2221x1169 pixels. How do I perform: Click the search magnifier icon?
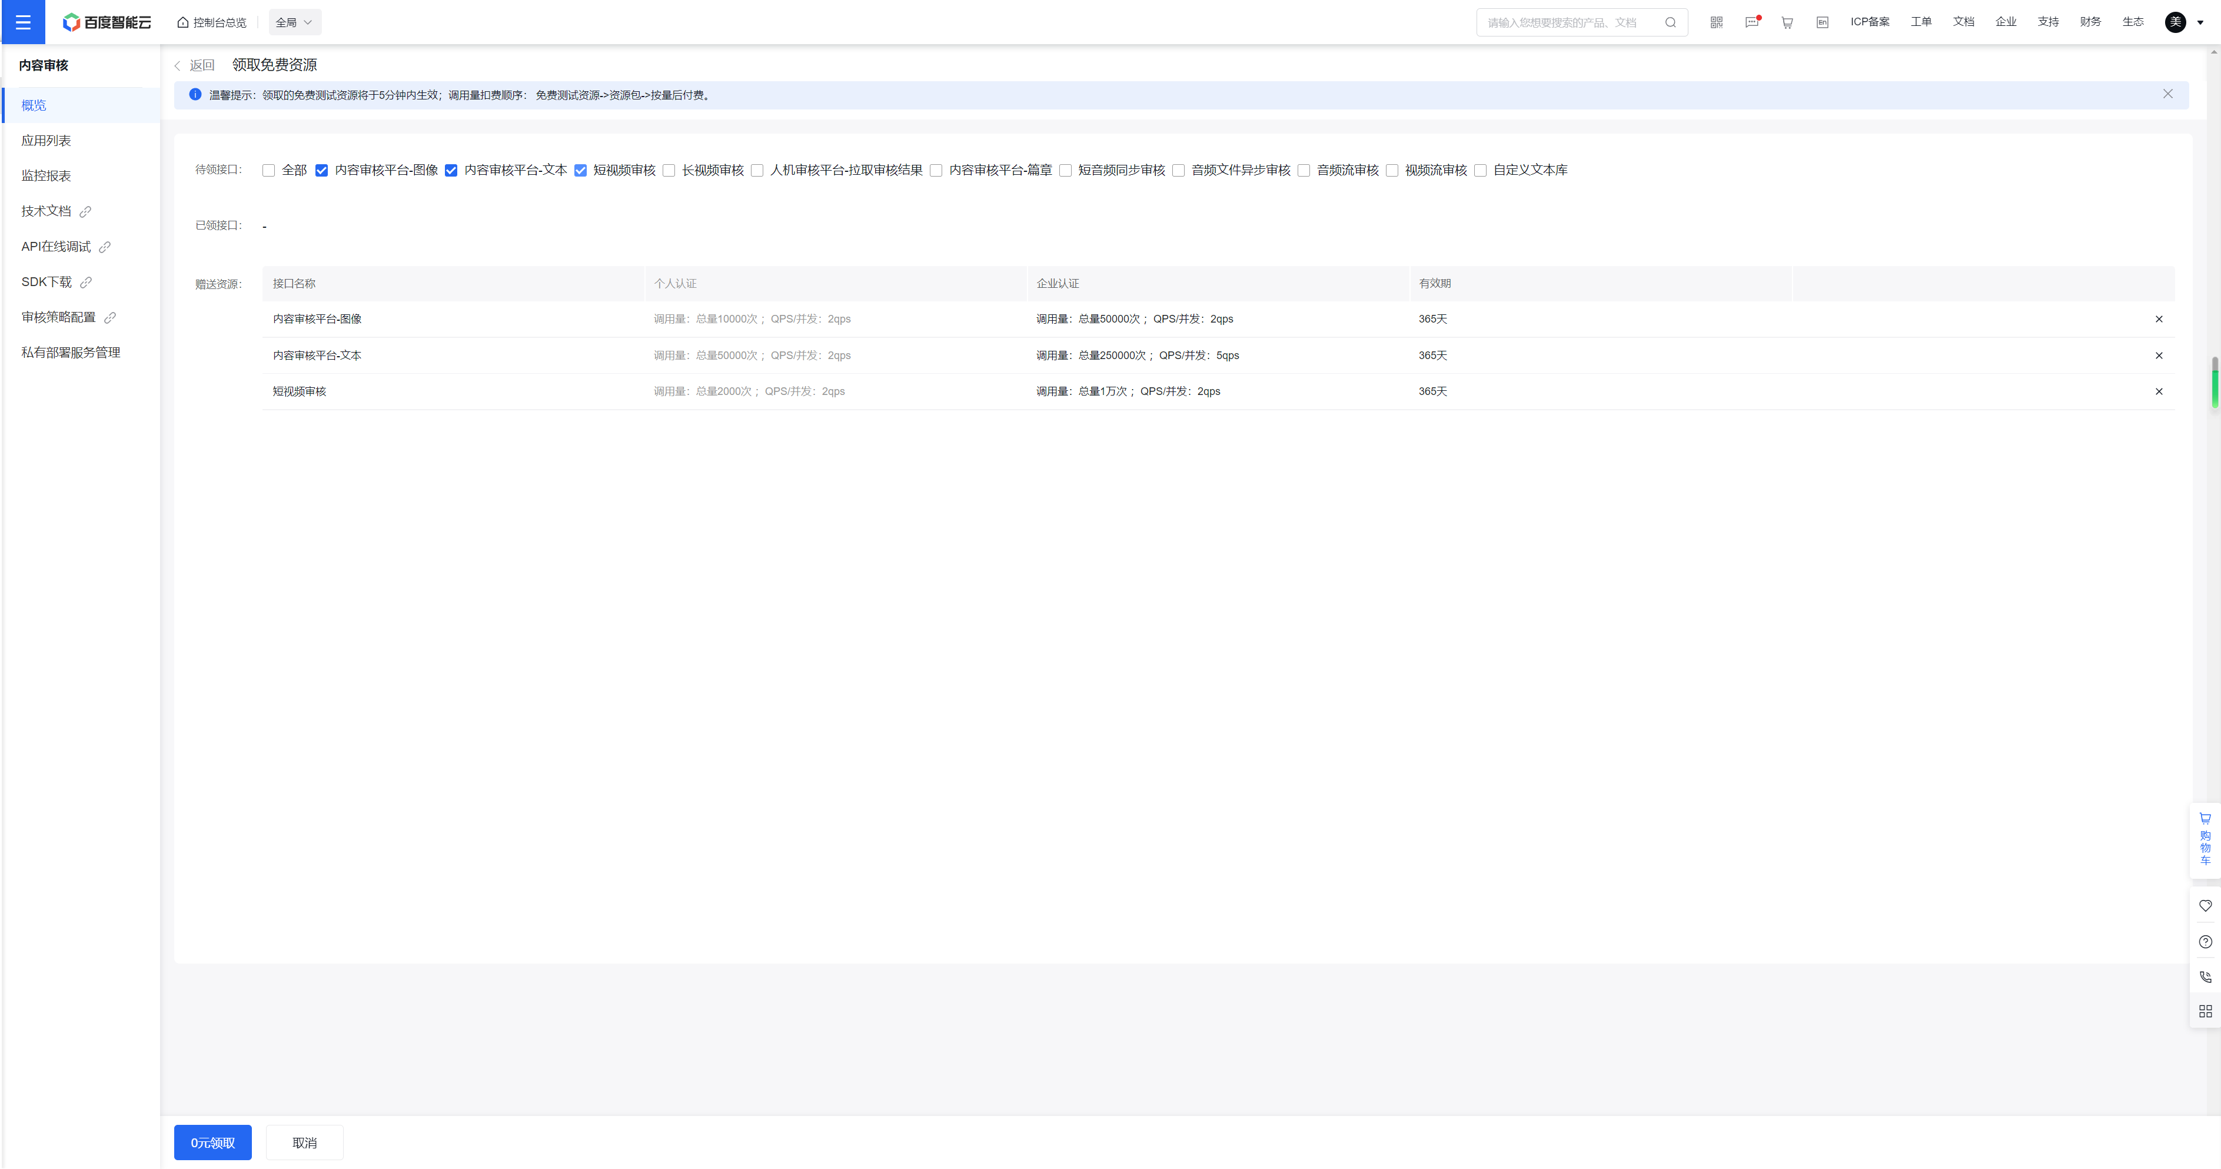[x=1670, y=22]
